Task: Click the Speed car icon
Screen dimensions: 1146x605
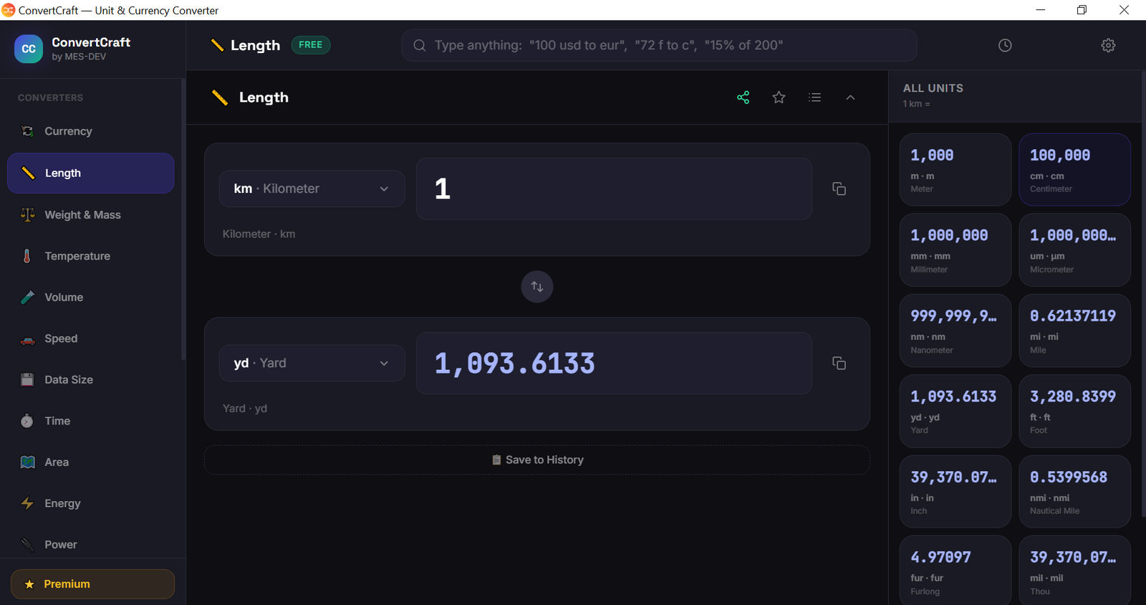Action: pos(28,339)
